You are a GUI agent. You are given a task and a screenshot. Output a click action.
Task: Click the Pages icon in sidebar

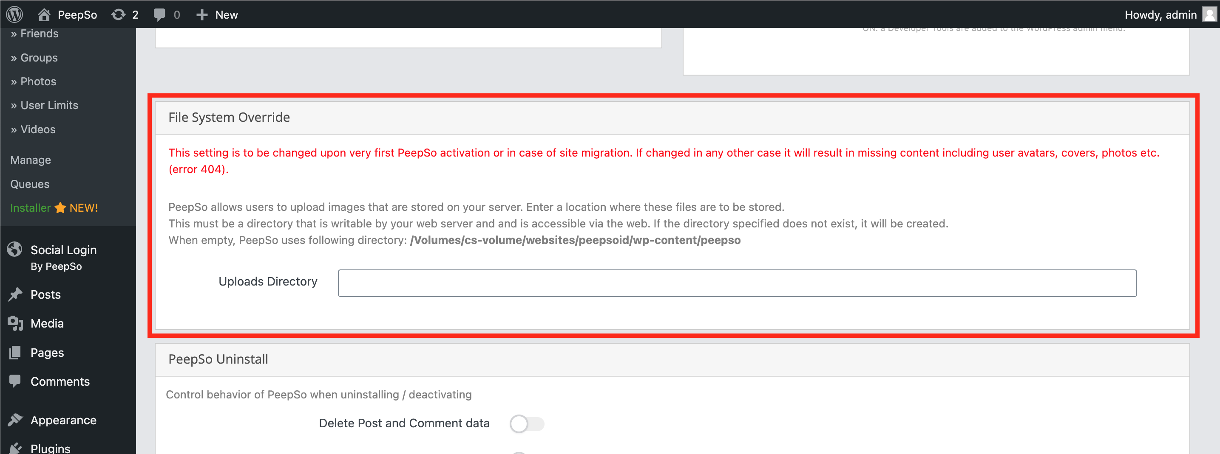pos(15,352)
